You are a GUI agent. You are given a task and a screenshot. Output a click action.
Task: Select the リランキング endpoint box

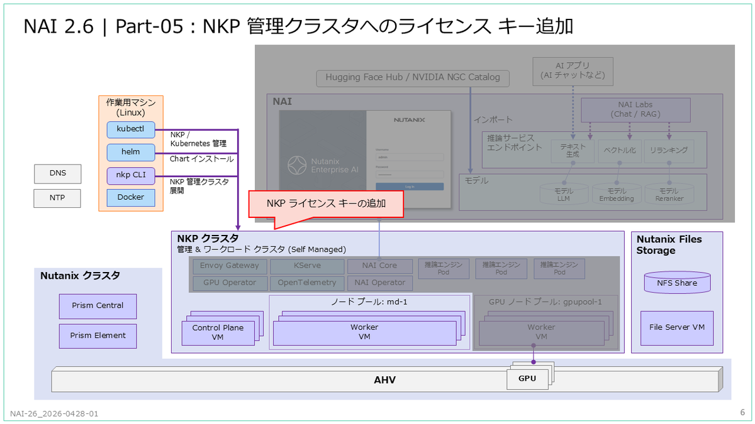pos(669,151)
